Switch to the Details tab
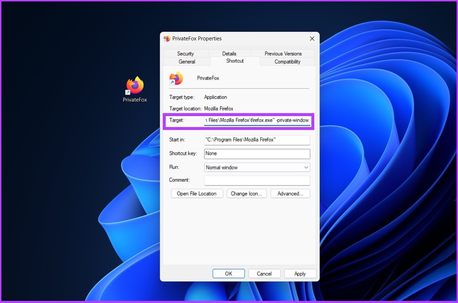The height and width of the screenshot is (303, 458). tap(229, 53)
